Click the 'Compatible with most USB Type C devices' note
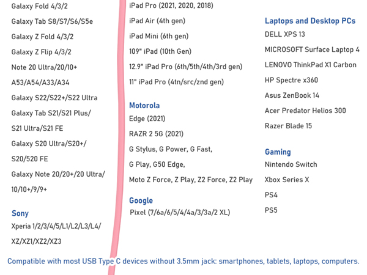The width and height of the screenshot is (367, 275). pyautogui.click(x=183, y=261)
